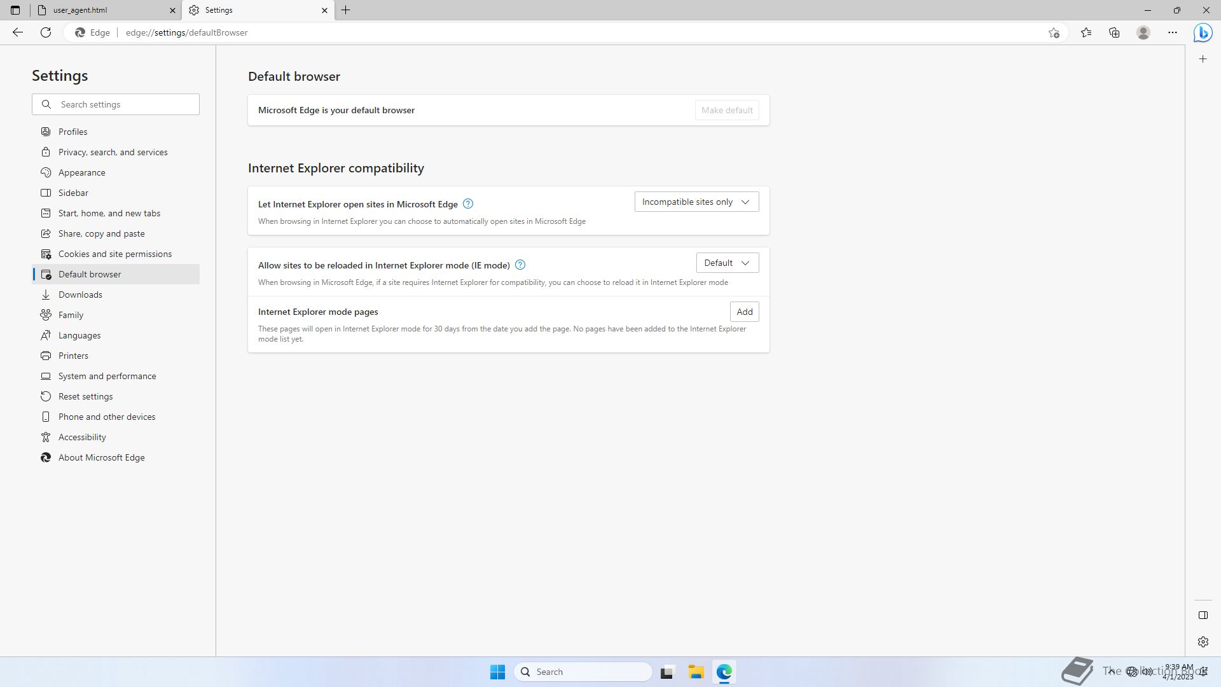Open the Bing chat sidebar icon

[x=1203, y=32]
